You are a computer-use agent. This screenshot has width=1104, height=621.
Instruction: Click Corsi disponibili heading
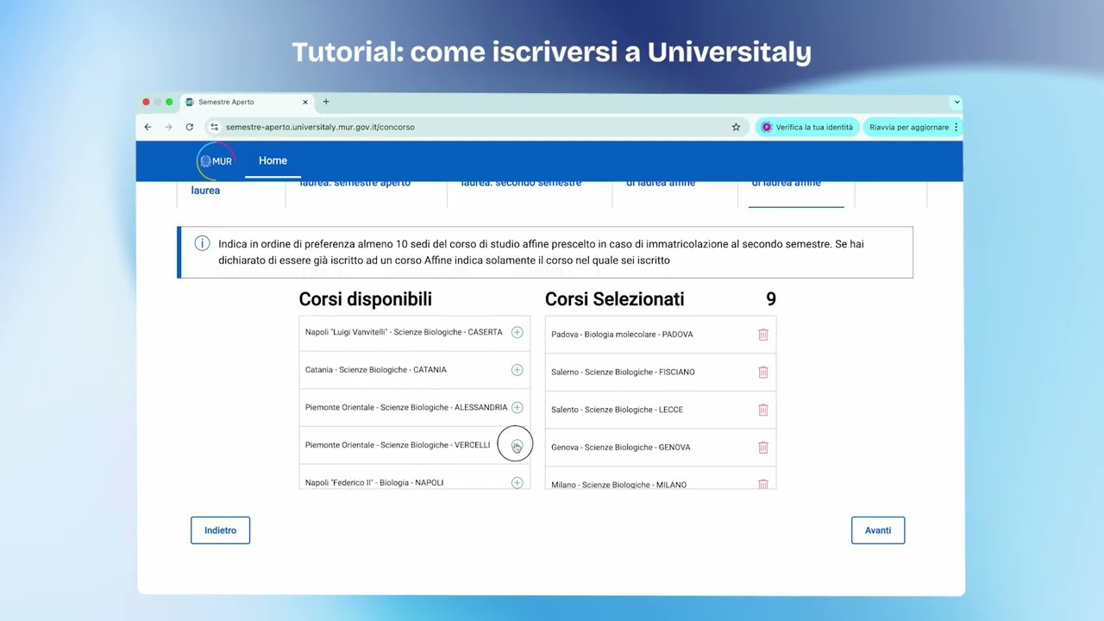[x=366, y=299]
